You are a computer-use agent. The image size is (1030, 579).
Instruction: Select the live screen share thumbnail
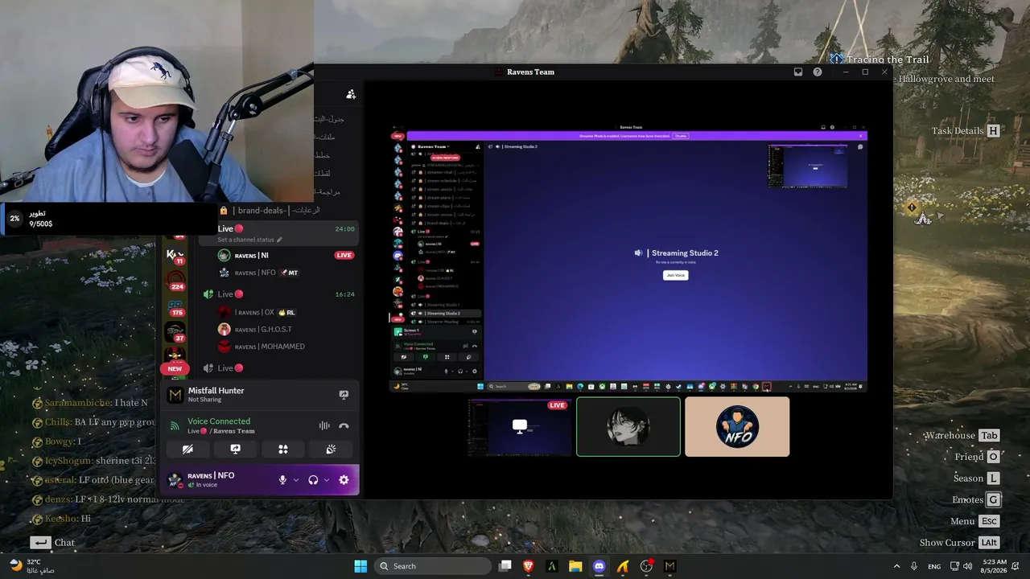point(520,427)
